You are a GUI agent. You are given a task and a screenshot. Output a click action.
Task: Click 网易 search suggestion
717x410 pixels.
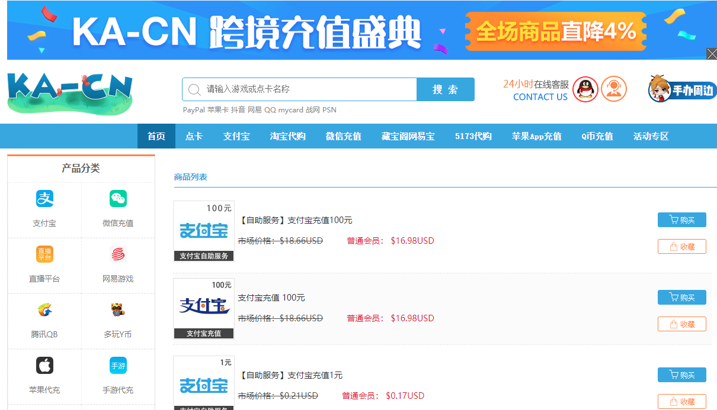pos(254,110)
